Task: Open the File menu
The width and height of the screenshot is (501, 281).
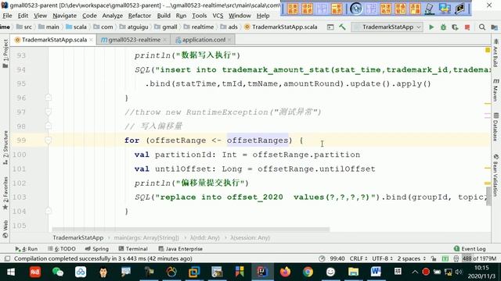Action: [x=7, y=16]
